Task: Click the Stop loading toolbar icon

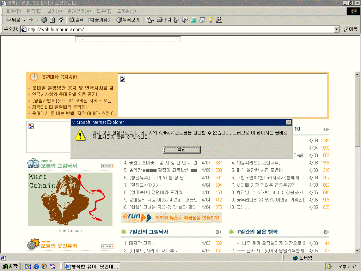Action: tap(44, 20)
